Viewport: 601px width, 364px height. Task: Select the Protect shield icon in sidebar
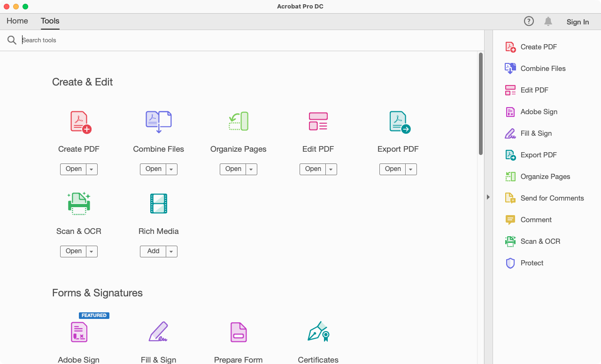tap(510, 263)
